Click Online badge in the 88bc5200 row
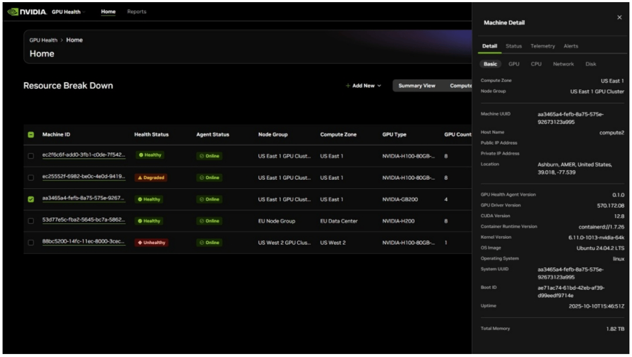The width and height of the screenshot is (632, 357). click(x=209, y=243)
